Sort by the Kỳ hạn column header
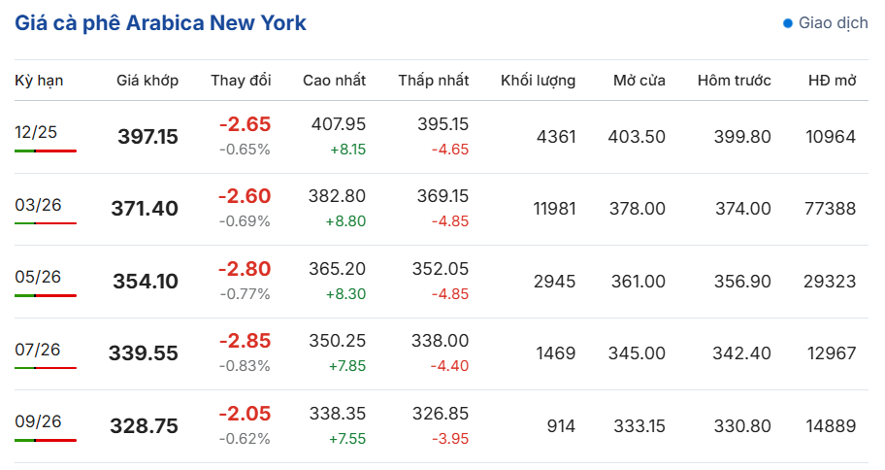Image resolution: width=885 pixels, height=470 pixels. pos(39,81)
